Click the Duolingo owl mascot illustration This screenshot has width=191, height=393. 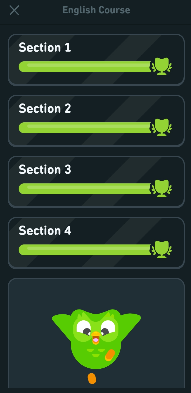coord(95,338)
